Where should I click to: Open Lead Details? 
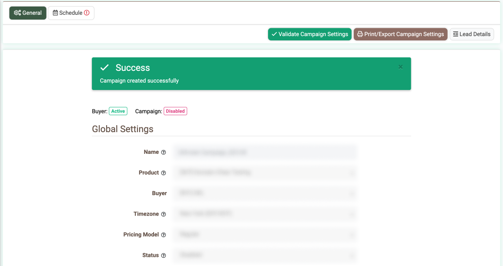tap(471, 34)
